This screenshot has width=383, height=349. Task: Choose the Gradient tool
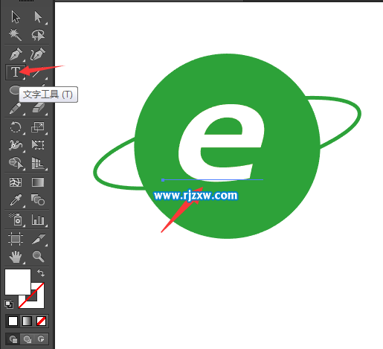(x=38, y=182)
